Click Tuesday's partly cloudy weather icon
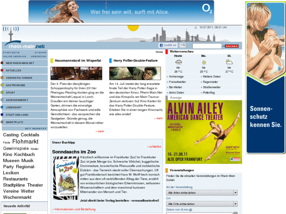Image resolution: width=286 pixels, height=214 pixels. 229,62
